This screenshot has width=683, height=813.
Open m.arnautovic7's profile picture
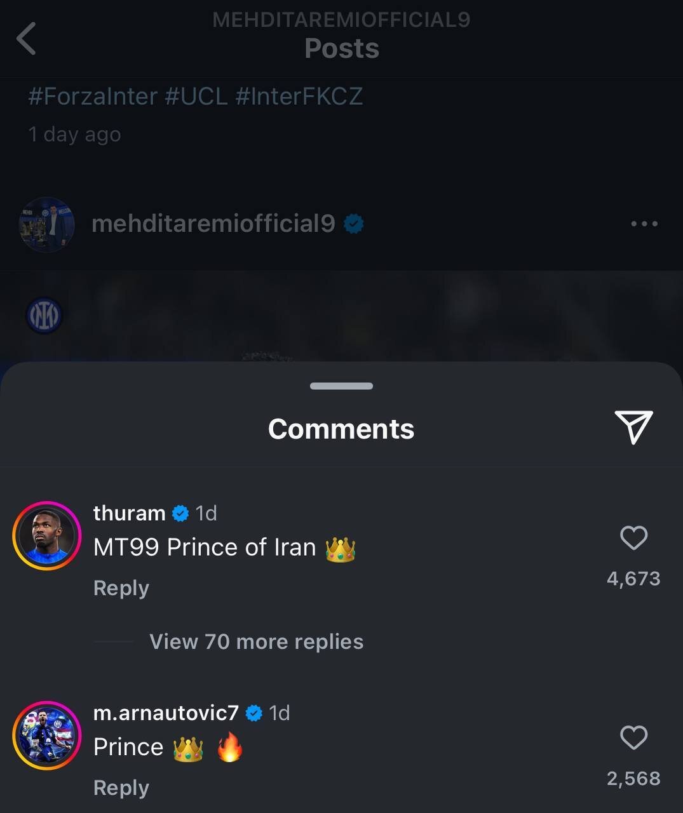click(47, 736)
